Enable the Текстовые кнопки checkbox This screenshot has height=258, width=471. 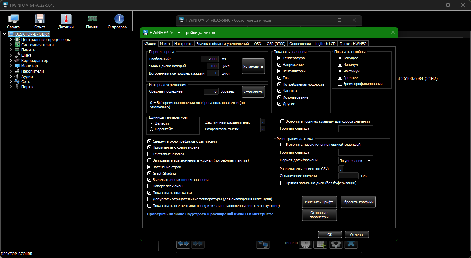point(149,154)
